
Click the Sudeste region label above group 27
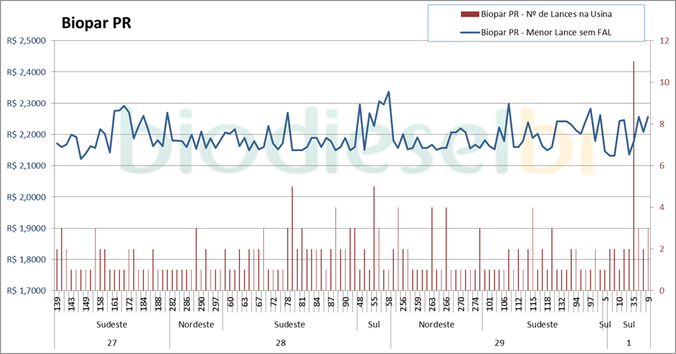112,325
